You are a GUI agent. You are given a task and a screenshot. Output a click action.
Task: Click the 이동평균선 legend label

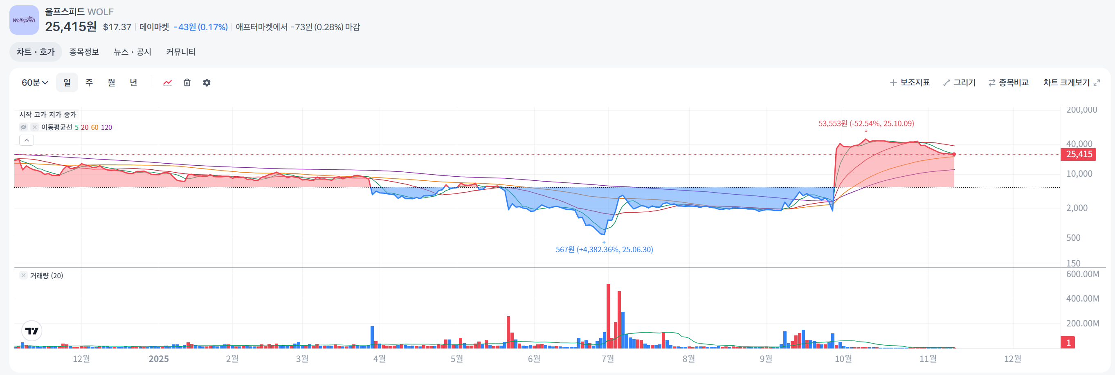tap(57, 127)
